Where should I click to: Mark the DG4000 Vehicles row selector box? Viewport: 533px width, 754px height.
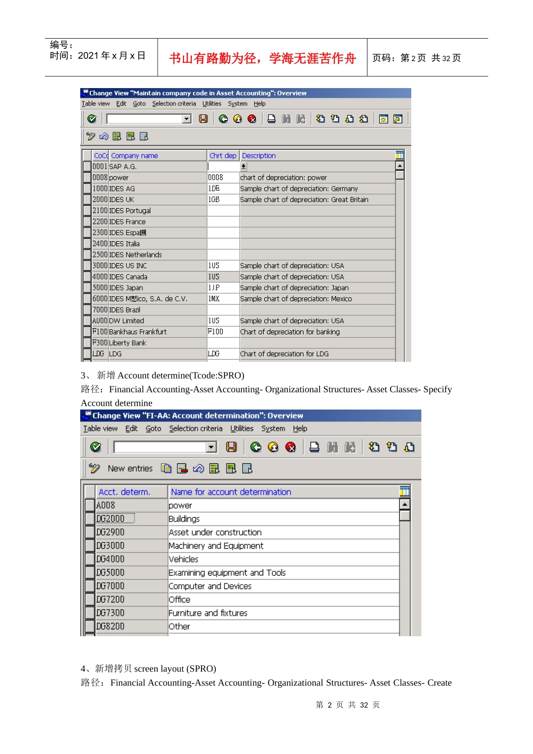coord(90,559)
